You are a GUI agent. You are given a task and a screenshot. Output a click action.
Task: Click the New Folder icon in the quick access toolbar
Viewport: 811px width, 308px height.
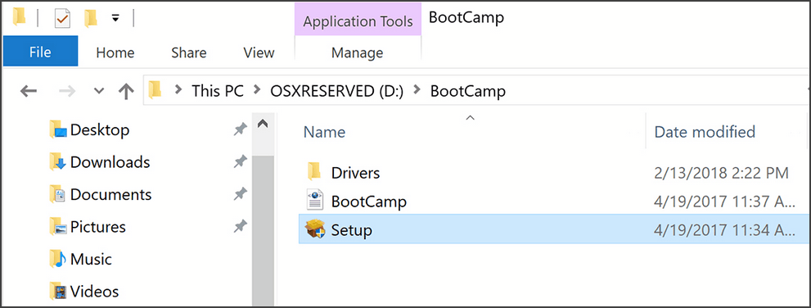coord(91,18)
